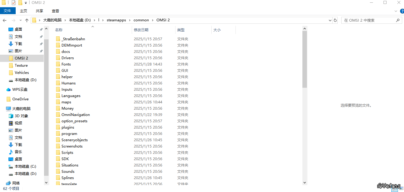Image resolution: width=404 pixels, height=192 pixels.
Task: Expand the chevron after common in breadcrumb
Action: pyautogui.click(x=153, y=20)
